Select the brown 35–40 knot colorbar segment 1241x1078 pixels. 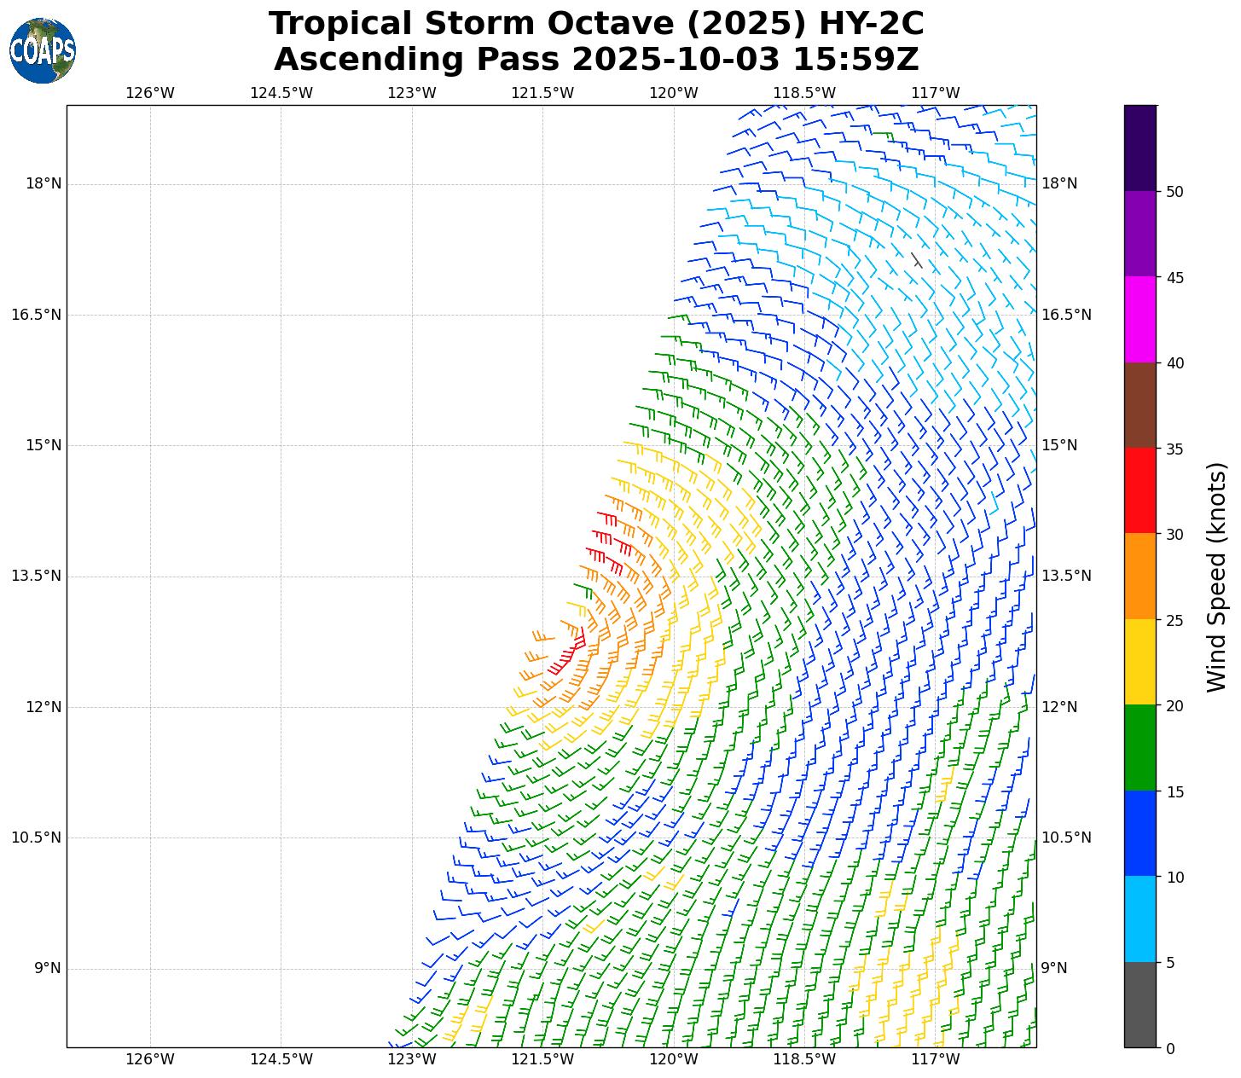[x=1140, y=405]
